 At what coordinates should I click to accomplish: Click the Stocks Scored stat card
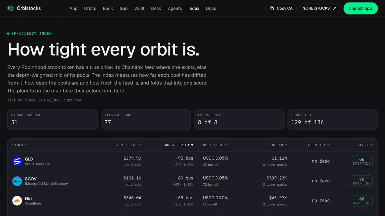(52, 120)
